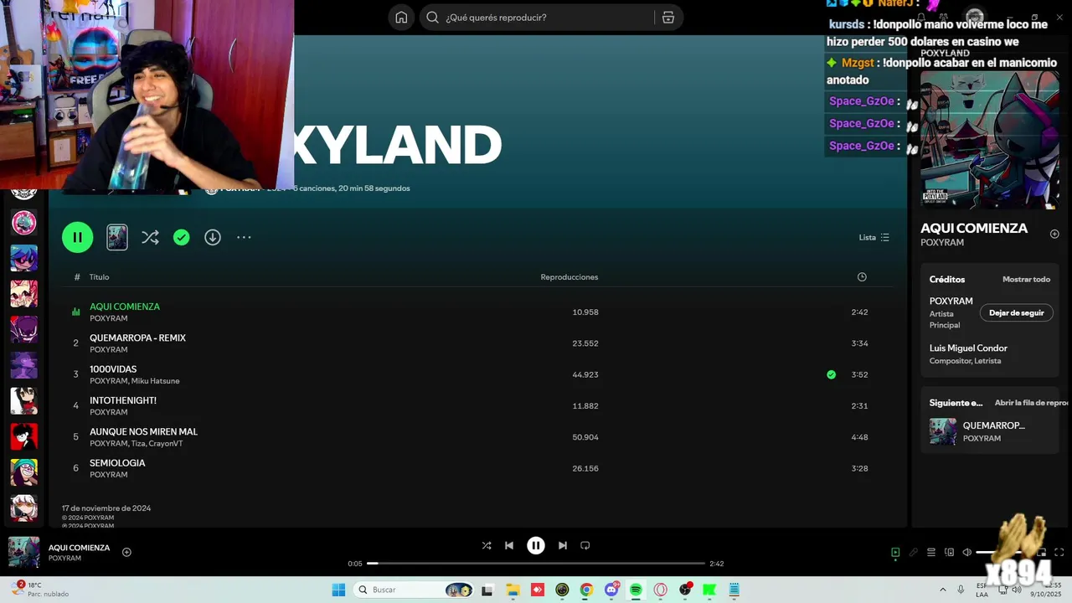
Task: Open File Explorer from taskbar
Action: [513, 590]
